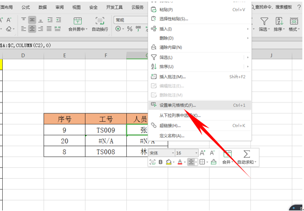The height and width of the screenshot is (211, 304).
Task: Apply thousands separator style icon
Action: (138, 29)
